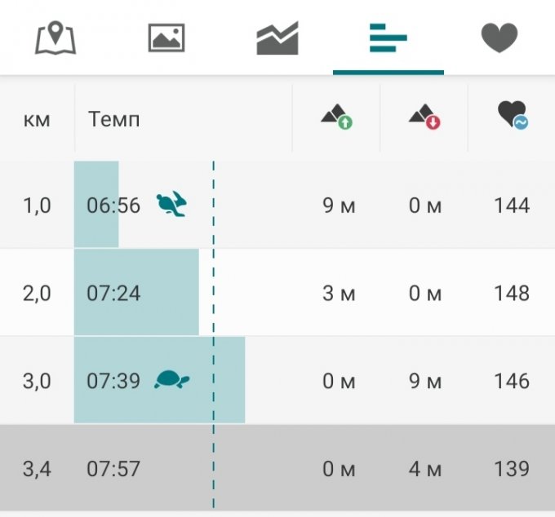Open the heart rate tab
The height and width of the screenshot is (517, 555).
499,38
